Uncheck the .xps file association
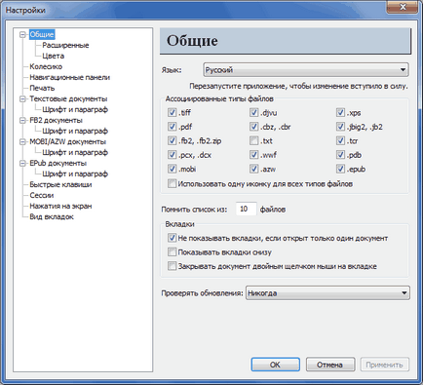 [340, 113]
